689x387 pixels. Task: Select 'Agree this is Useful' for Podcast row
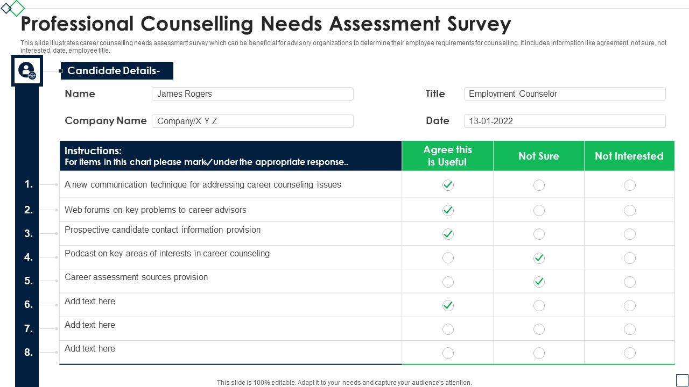[448, 258]
